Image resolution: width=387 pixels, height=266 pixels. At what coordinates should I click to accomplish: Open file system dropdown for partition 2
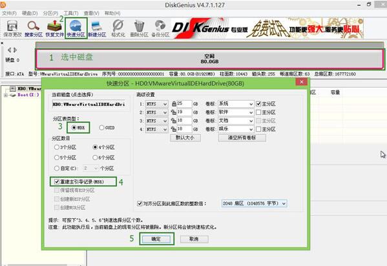(x=157, y=112)
